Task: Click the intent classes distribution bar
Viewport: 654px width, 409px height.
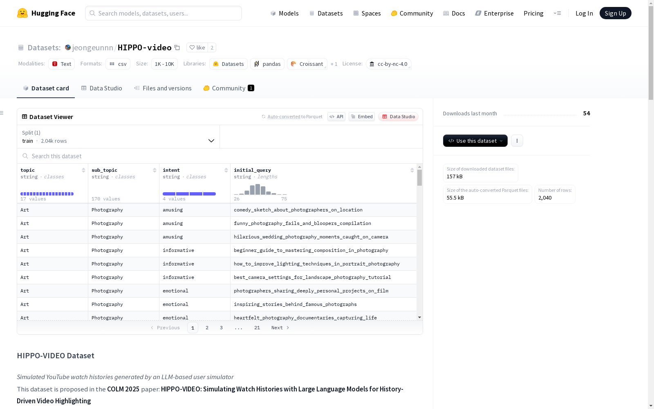Action: 189,194
